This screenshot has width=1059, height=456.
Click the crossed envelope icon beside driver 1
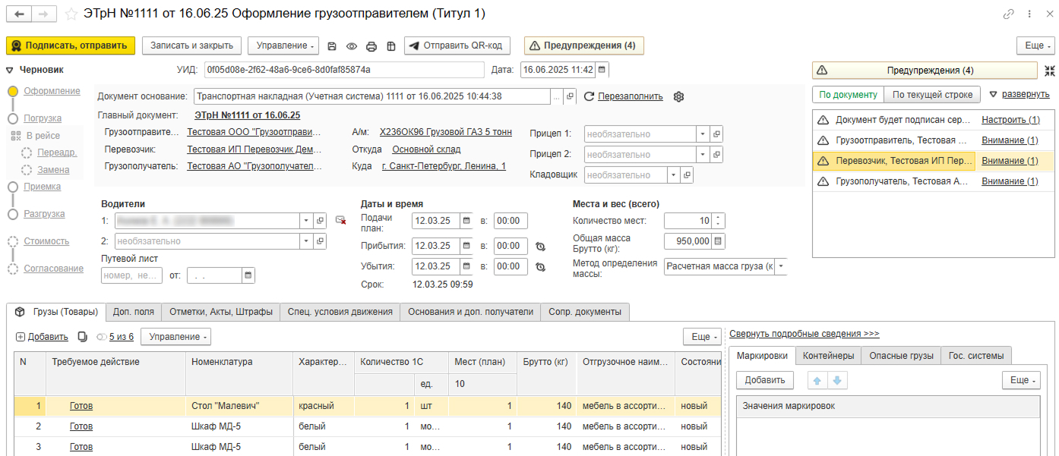click(x=341, y=221)
